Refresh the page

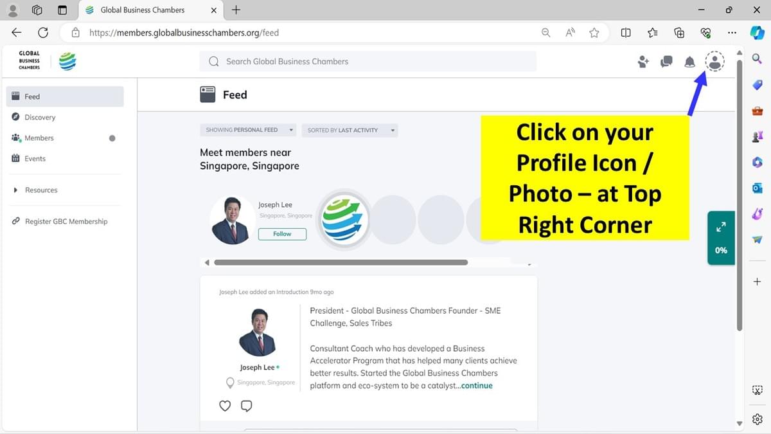(x=43, y=32)
